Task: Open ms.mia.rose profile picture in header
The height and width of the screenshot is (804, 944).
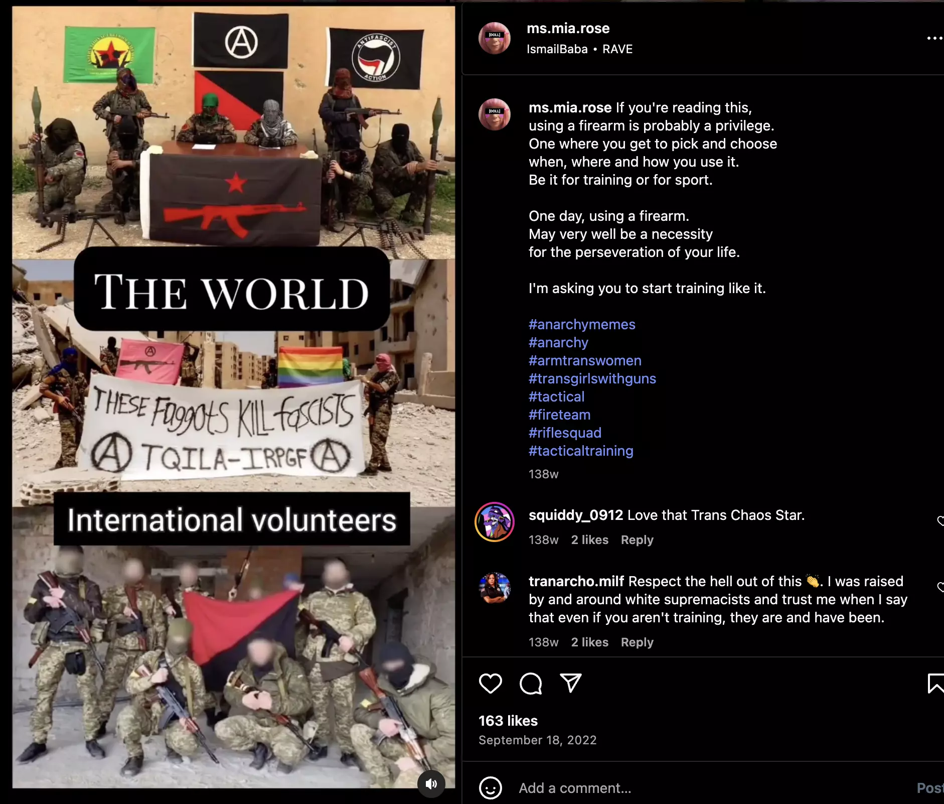Action: coord(495,38)
